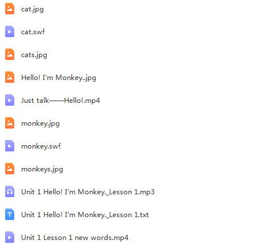Image resolution: width=262 pixels, height=244 pixels.
Task: Click the video icon for Unit 1 Lesson 1 new words.mp4
Action: (x=10, y=237)
